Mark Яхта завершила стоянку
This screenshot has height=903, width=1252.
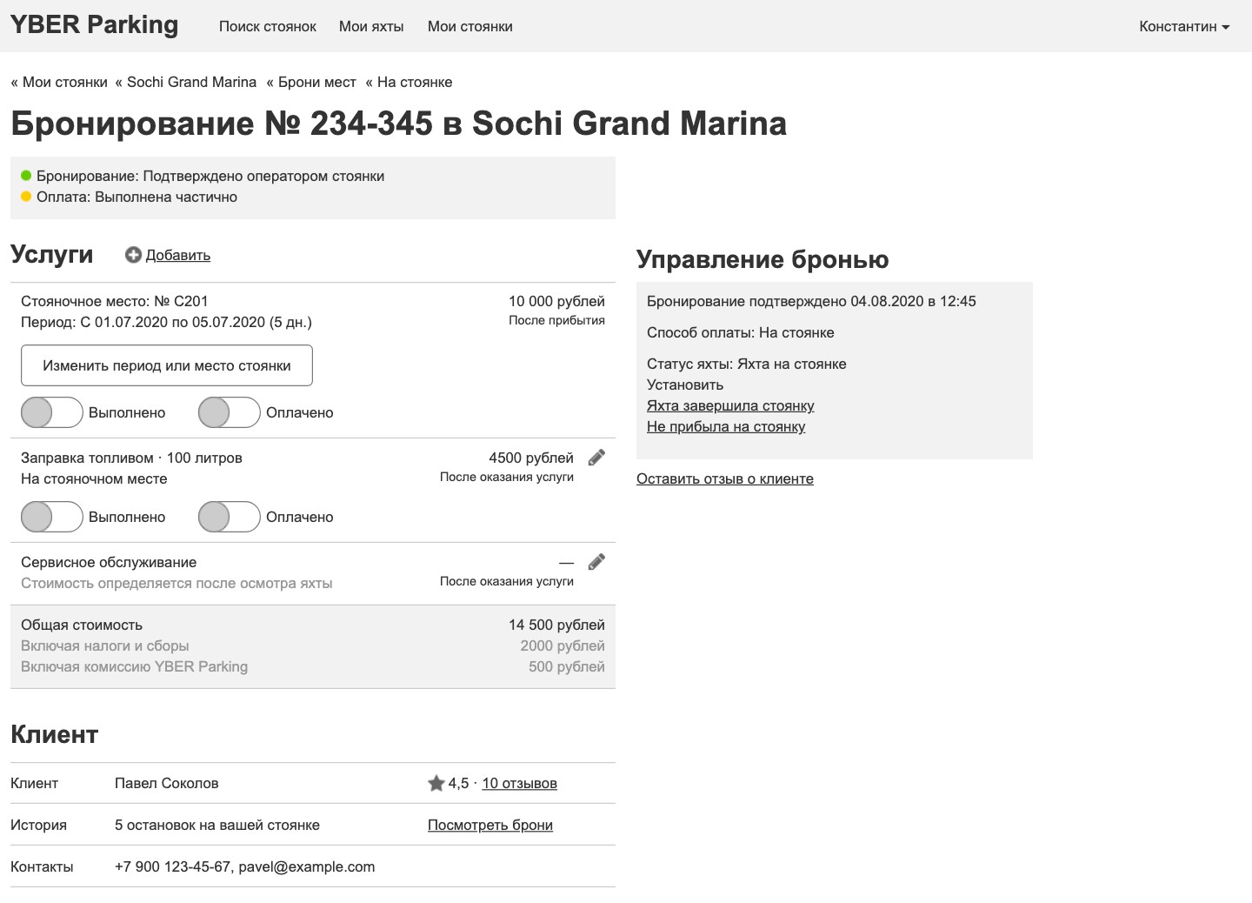click(730, 405)
